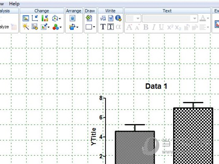219x164 pixels.
Task: Open the font size dropdown
Action: (138, 18)
